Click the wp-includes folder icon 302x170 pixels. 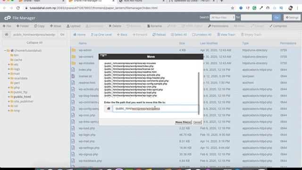[x=74, y=63]
